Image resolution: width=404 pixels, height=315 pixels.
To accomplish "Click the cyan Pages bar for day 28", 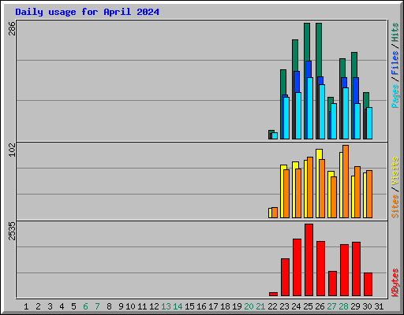I will tap(346, 113).
